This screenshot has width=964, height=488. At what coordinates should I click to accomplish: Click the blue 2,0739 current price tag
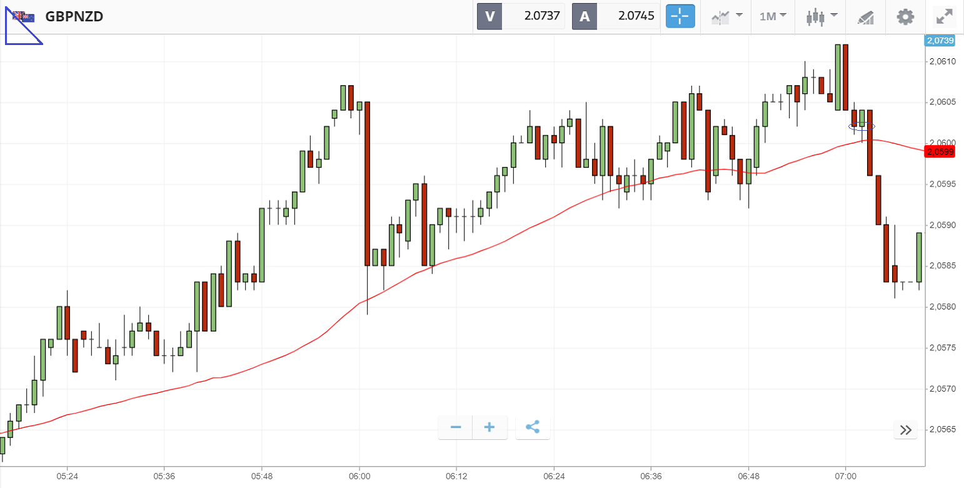tap(940, 41)
